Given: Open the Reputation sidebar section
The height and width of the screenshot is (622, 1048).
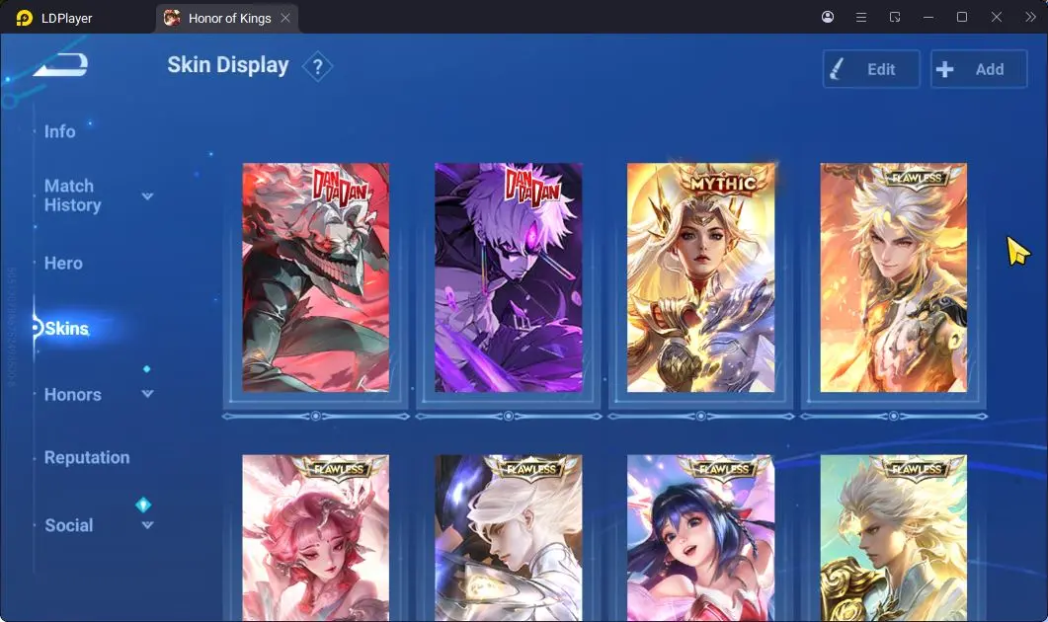Looking at the screenshot, I should (87, 458).
